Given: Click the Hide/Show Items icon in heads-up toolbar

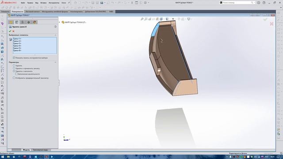Looking at the screenshot, I should [x=173, y=19].
